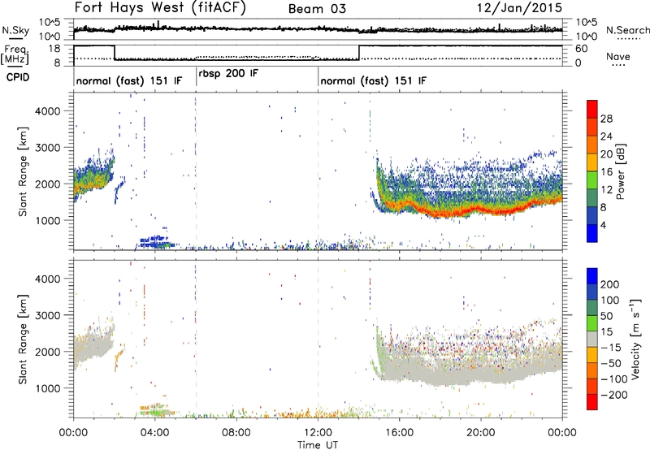Select the "Beam 03" label
This screenshot has width=650, height=450.
pos(317,9)
